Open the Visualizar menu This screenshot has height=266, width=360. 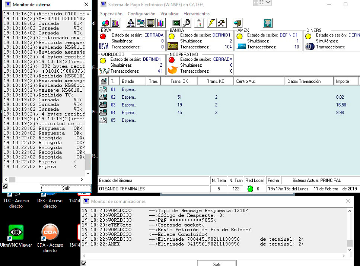[169, 14]
